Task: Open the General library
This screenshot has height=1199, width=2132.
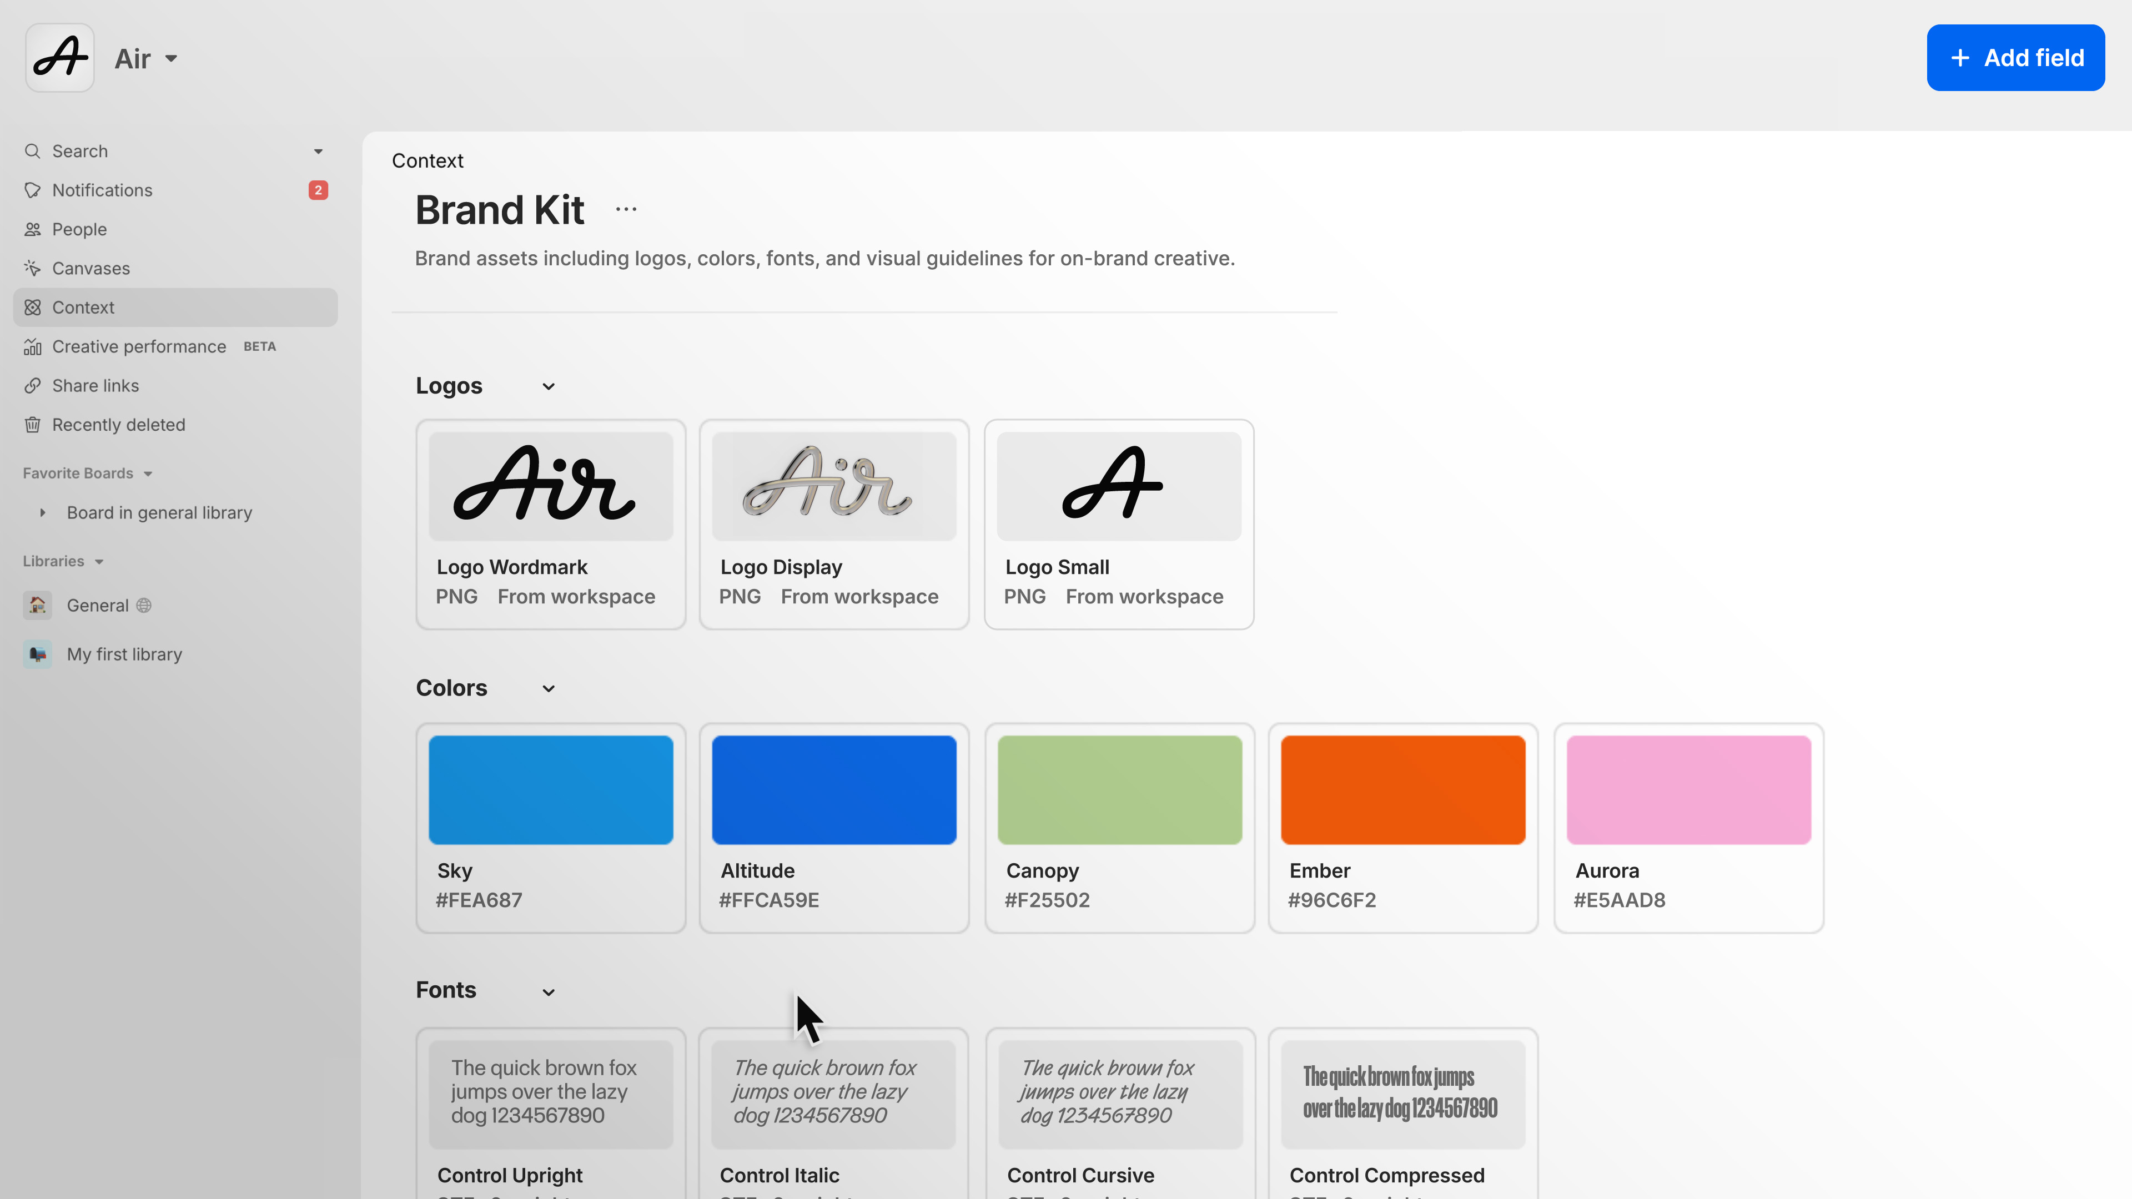Action: [x=98, y=605]
